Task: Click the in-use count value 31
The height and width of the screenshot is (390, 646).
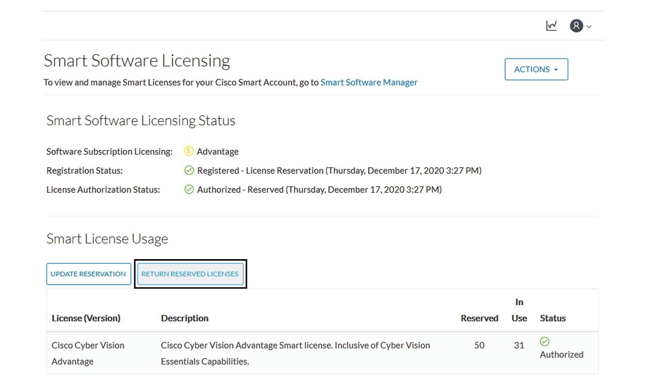Action: (519, 345)
